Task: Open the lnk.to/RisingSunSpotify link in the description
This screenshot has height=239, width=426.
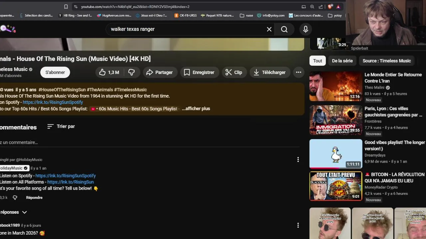Action: [x=53, y=102]
